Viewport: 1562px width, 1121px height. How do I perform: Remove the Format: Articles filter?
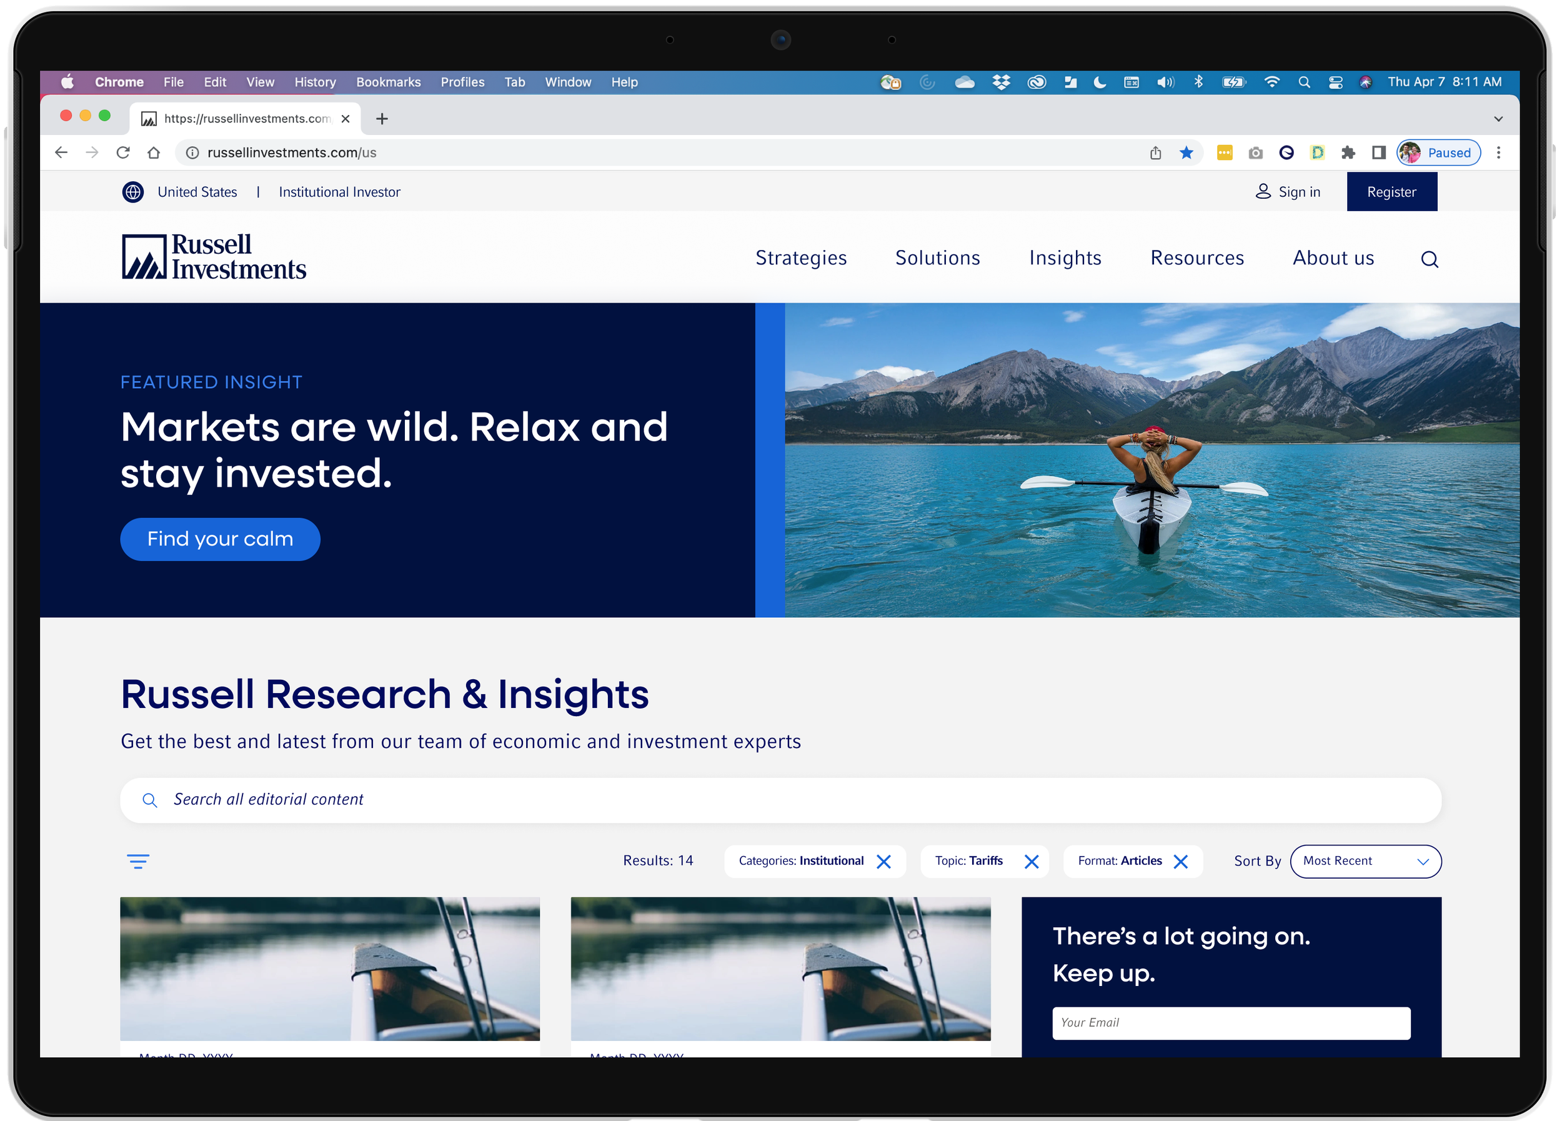1180,862
